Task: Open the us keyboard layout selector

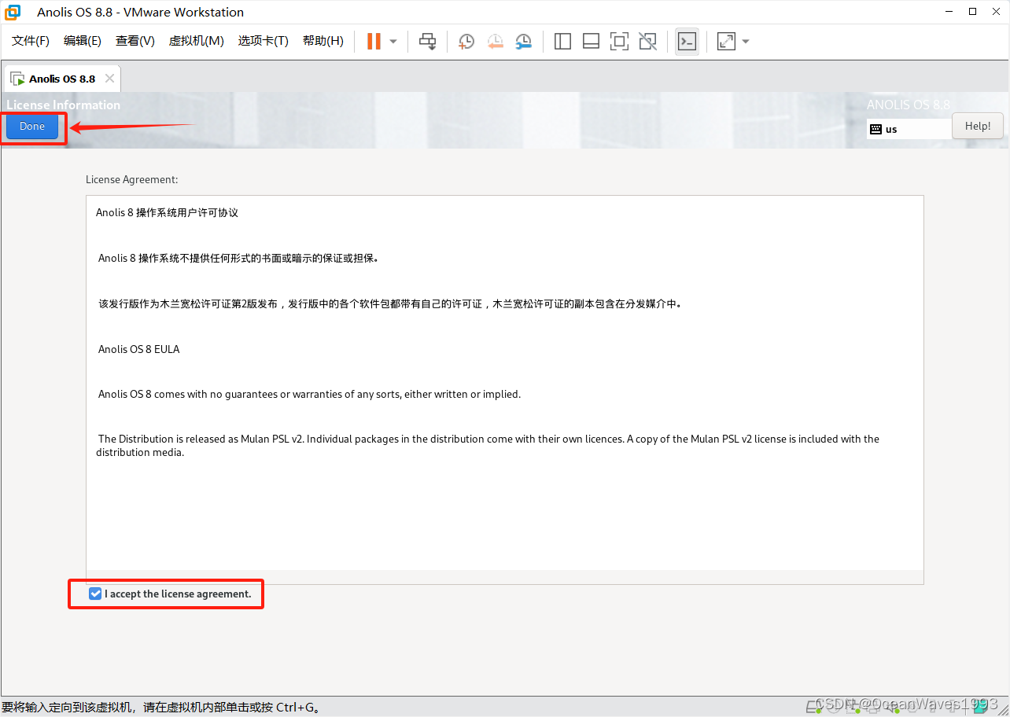Action: point(909,129)
